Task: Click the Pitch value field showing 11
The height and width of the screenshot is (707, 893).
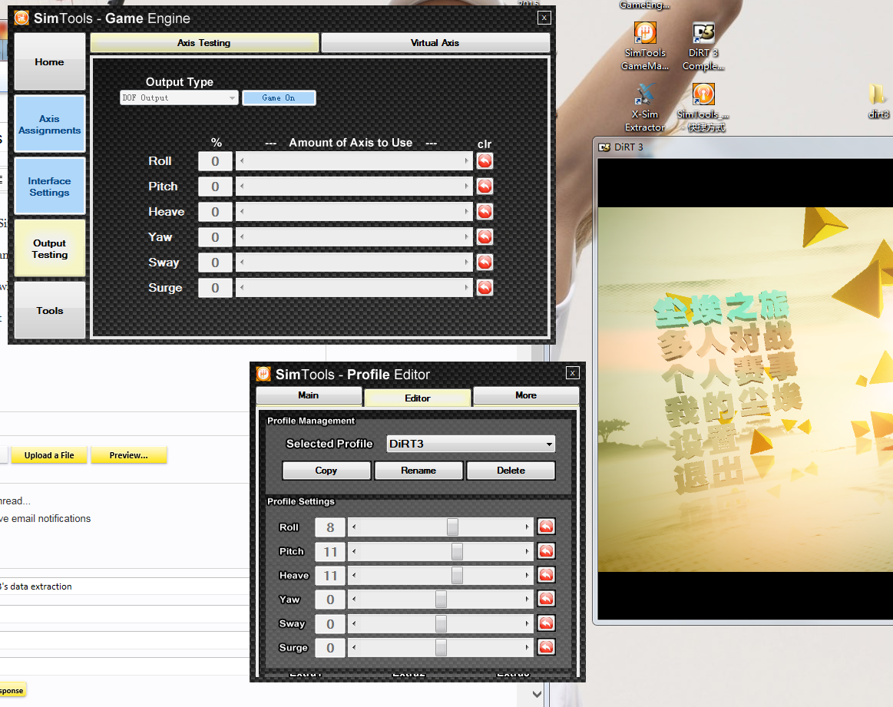Action: [330, 552]
